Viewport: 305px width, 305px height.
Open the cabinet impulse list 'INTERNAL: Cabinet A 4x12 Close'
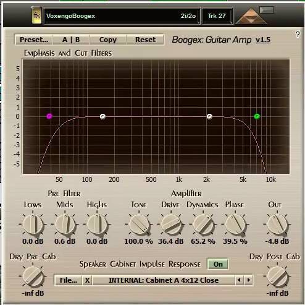point(164,280)
